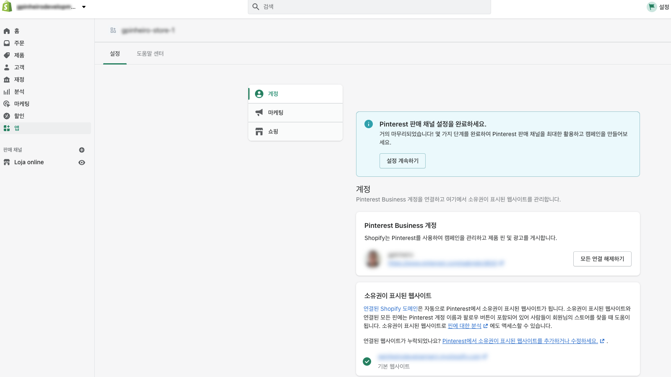This screenshot has height=377, width=671.
Task: Add a sales channel with the plus icon
Action: (x=82, y=150)
